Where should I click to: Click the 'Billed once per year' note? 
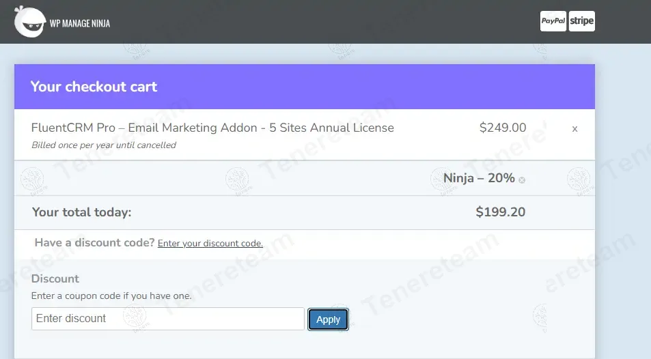(x=103, y=145)
